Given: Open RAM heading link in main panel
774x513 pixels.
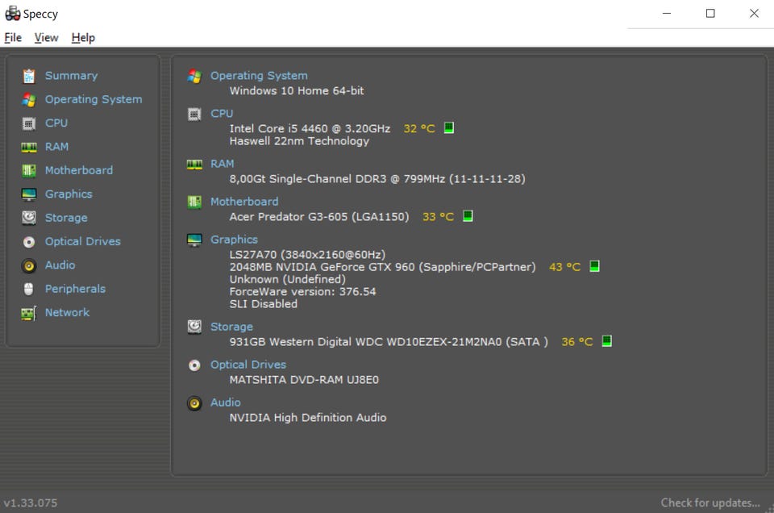Looking at the screenshot, I should coord(223,164).
